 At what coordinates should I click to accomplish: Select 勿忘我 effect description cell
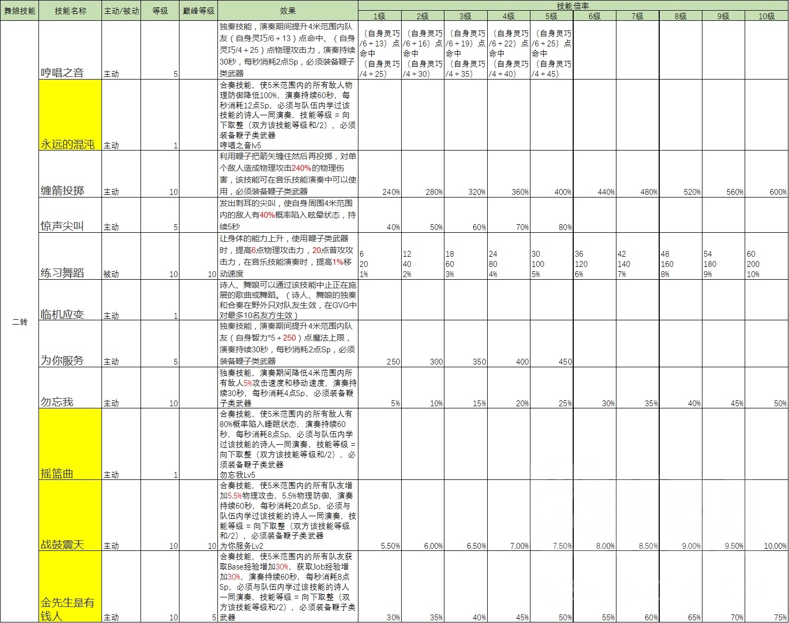288,388
